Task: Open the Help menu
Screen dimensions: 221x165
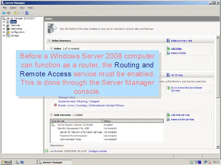Action: (30, 8)
